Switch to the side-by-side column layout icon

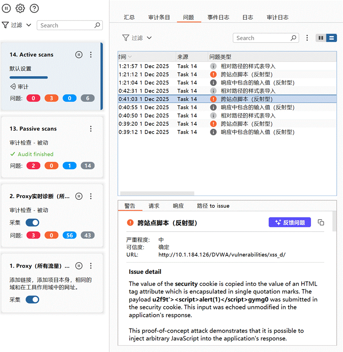(x=321, y=38)
